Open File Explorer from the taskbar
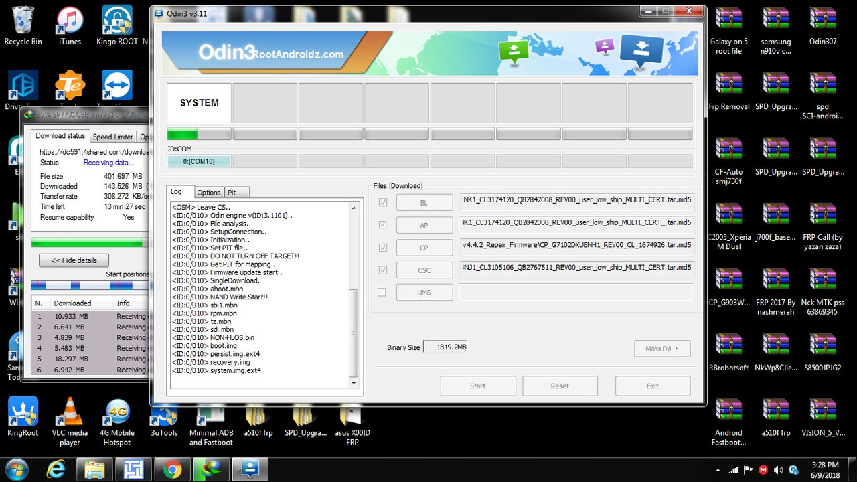Image resolution: width=857 pixels, height=482 pixels. pyautogui.click(x=94, y=470)
